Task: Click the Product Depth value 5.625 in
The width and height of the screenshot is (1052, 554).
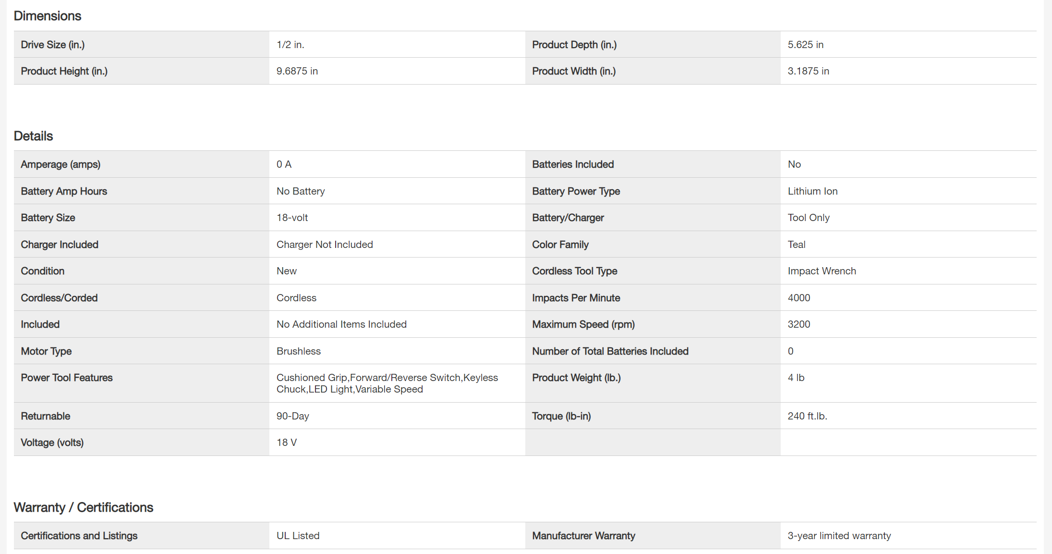Action: (805, 45)
